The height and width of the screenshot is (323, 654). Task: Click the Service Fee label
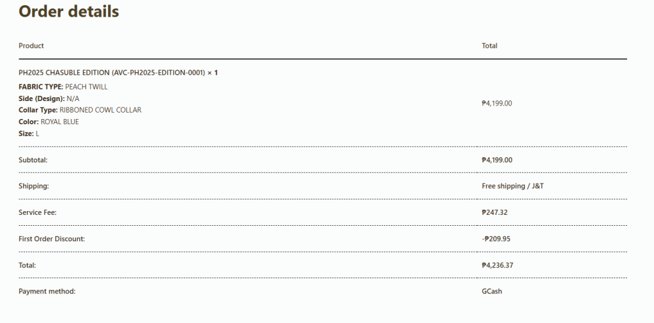[38, 212]
